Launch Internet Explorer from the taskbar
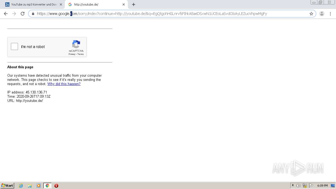The width and height of the screenshot is (336, 189). pyautogui.click(x=21, y=186)
